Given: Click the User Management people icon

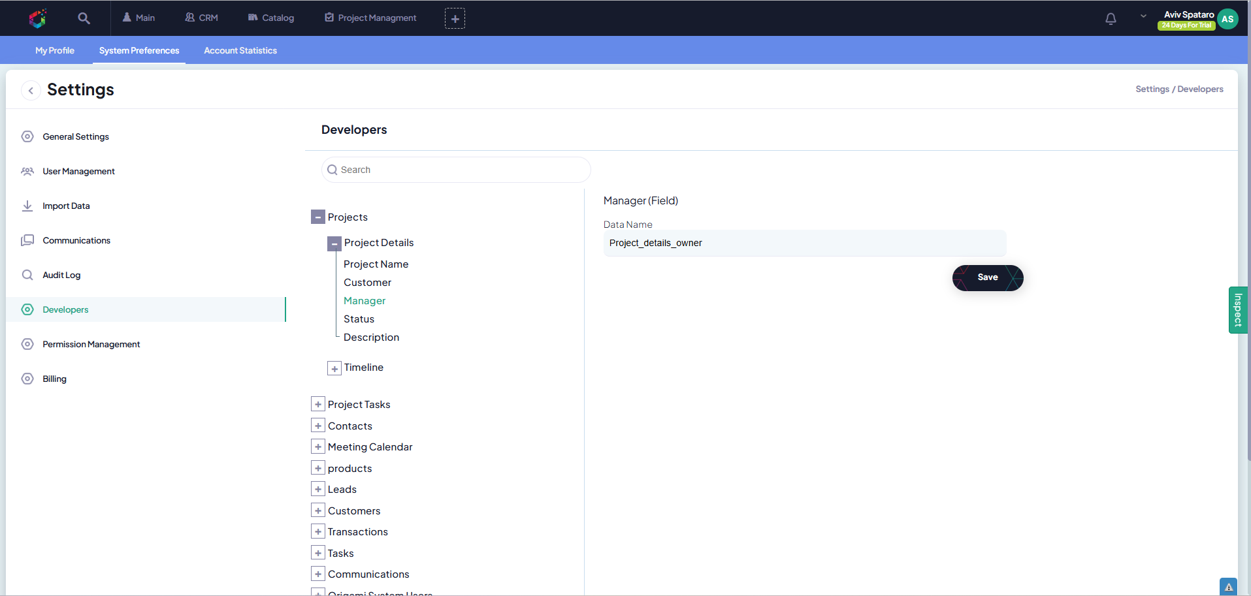Looking at the screenshot, I should [27, 171].
